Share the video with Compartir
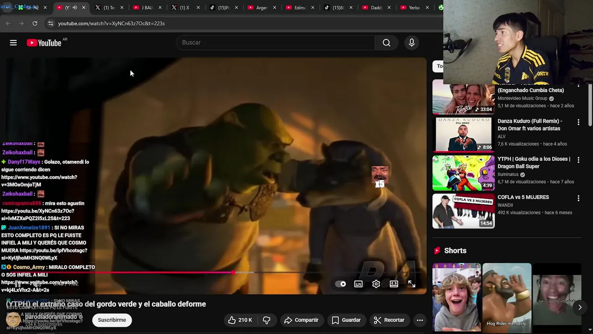This screenshot has width=593, height=334. [x=301, y=320]
